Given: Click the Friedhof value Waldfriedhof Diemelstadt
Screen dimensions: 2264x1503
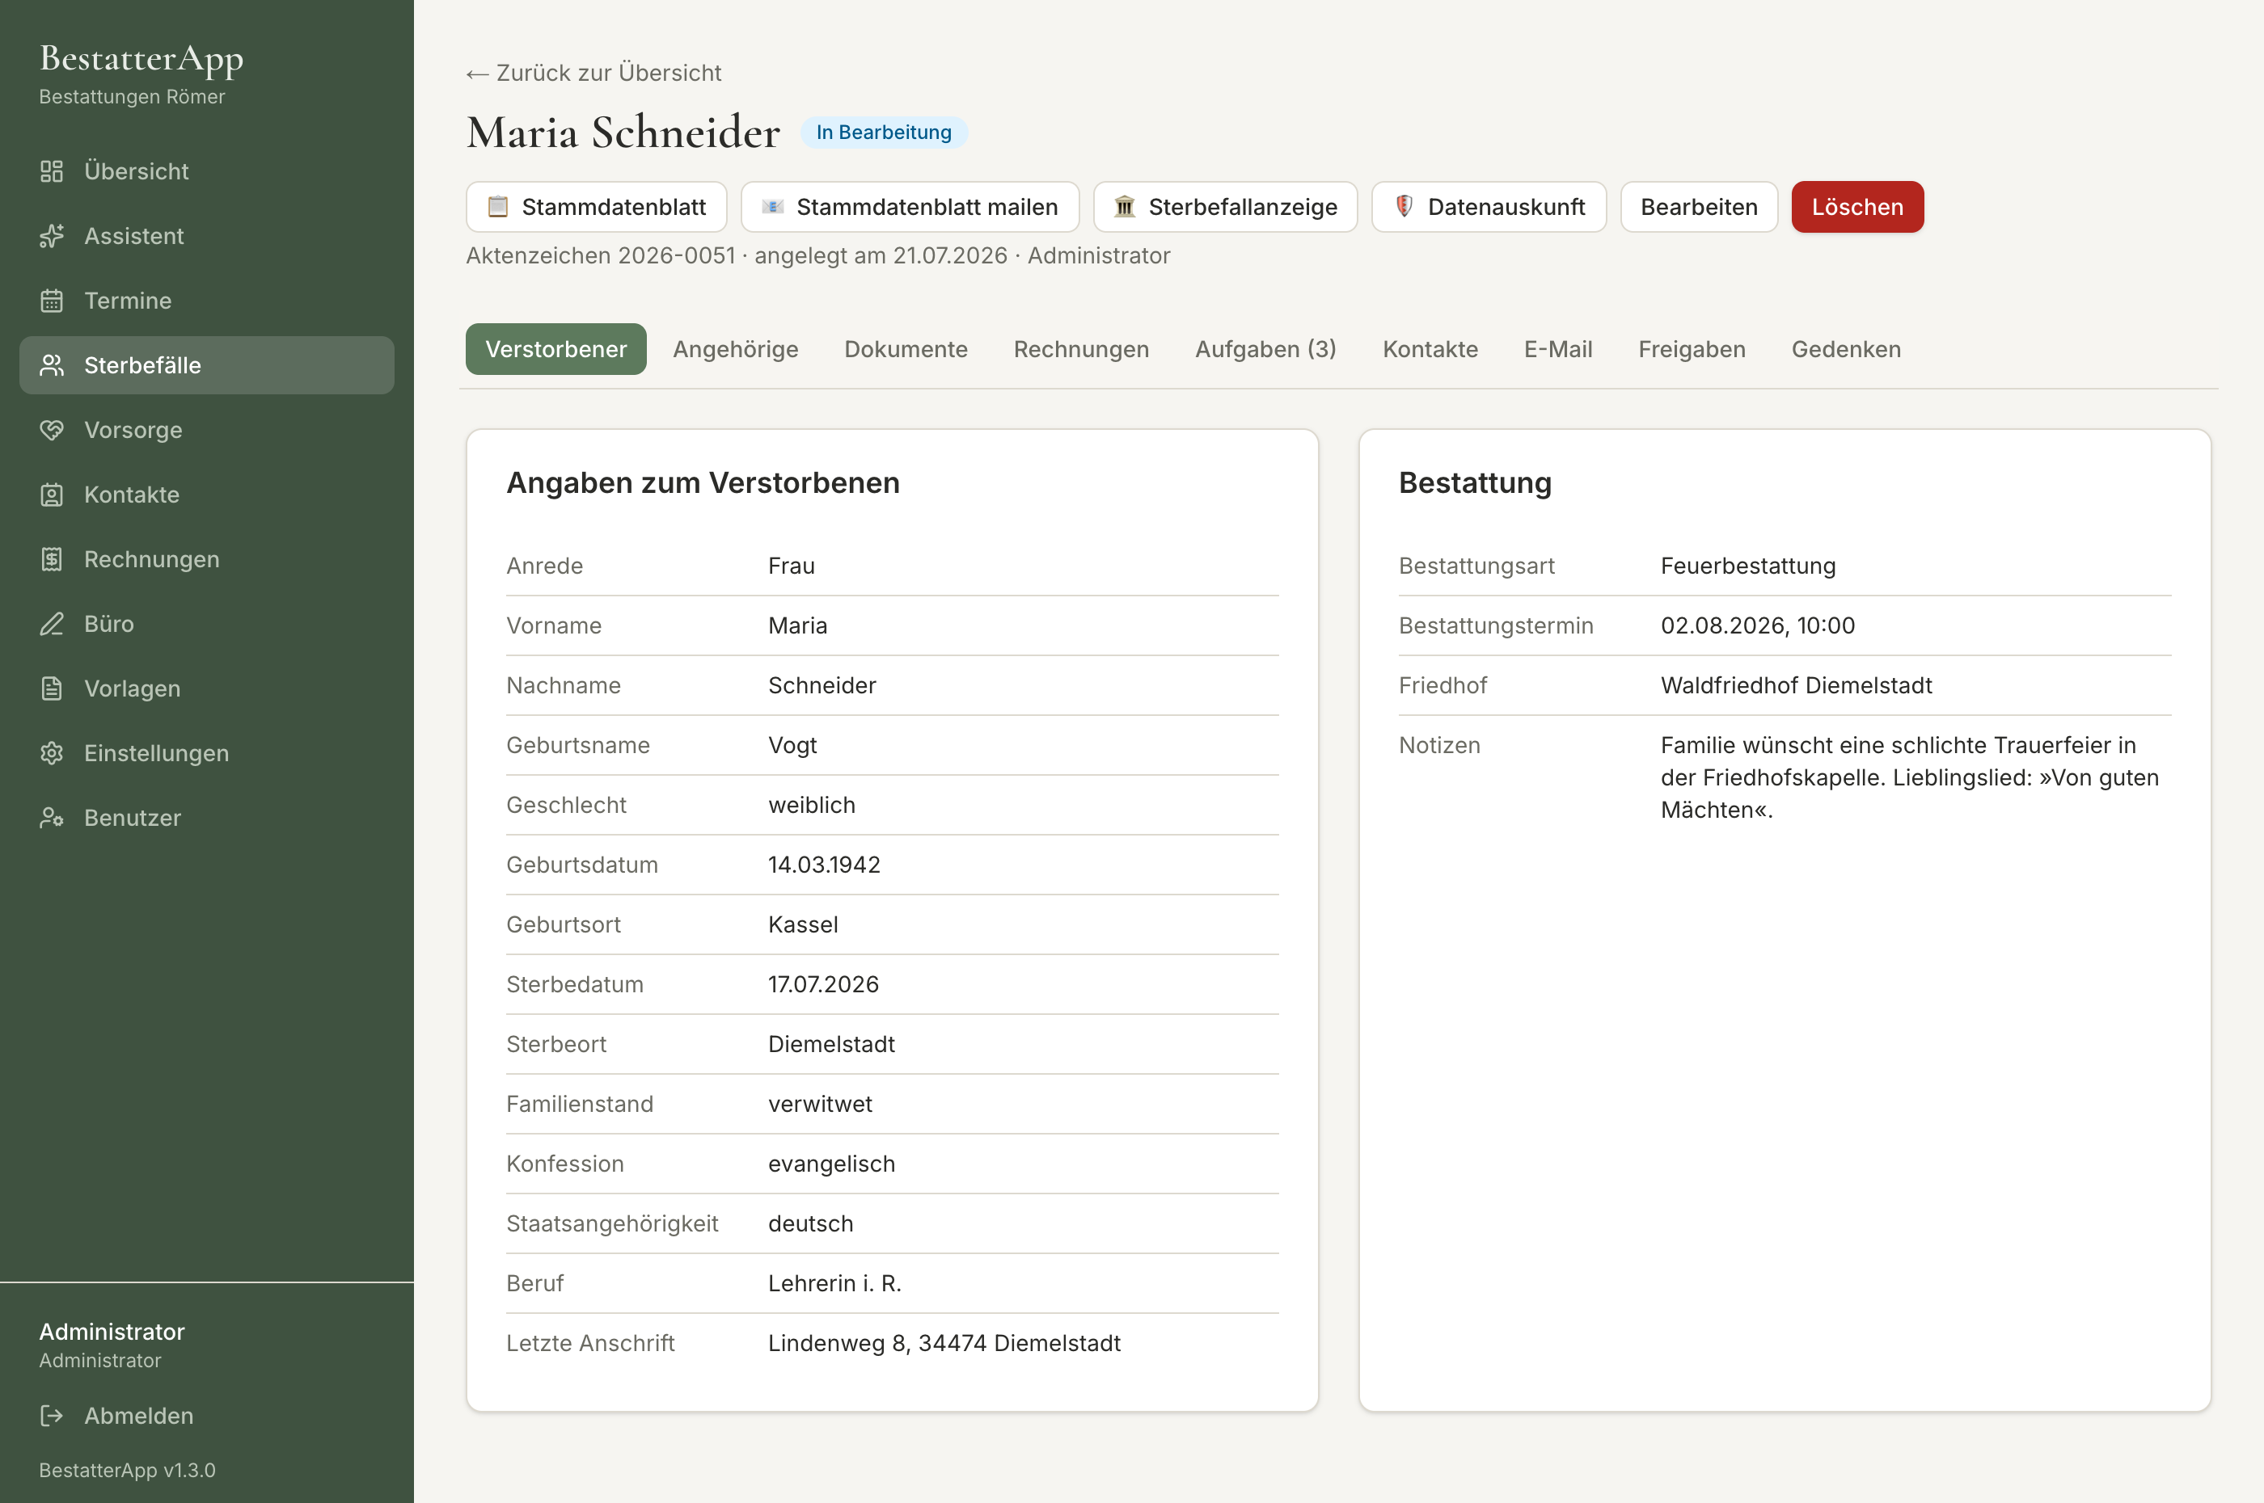Looking at the screenshot, I should (1796, 685).
